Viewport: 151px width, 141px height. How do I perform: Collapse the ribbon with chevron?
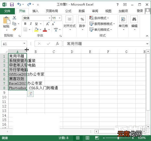click(147, 36)
